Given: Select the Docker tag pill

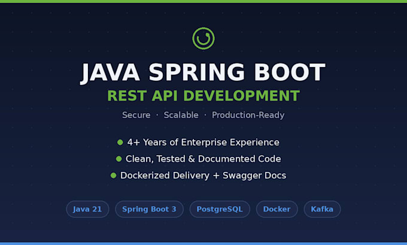Looking at the screenshot, I should tap(277, 209).
